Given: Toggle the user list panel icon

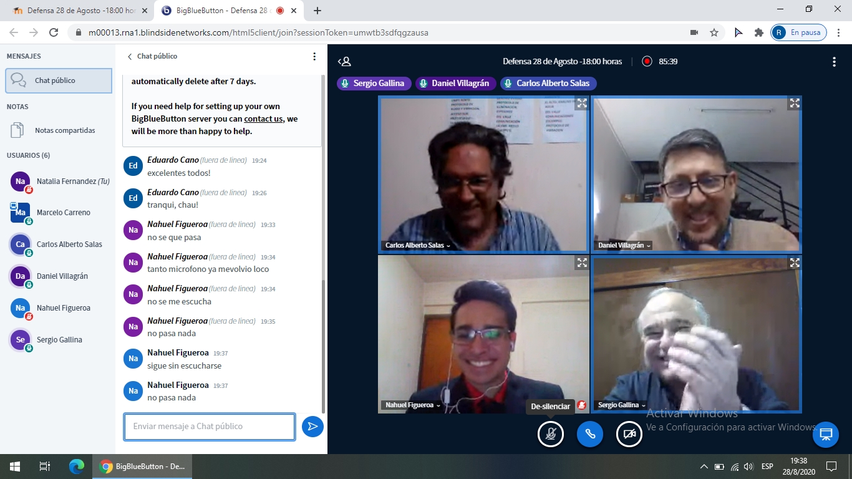Looking at the screenshot, I should point(344,62).
